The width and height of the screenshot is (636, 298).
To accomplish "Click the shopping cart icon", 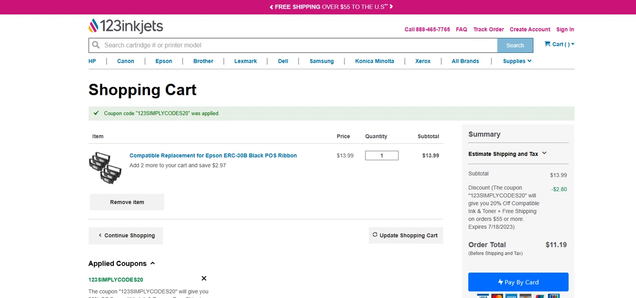I will tap(547, 44).
